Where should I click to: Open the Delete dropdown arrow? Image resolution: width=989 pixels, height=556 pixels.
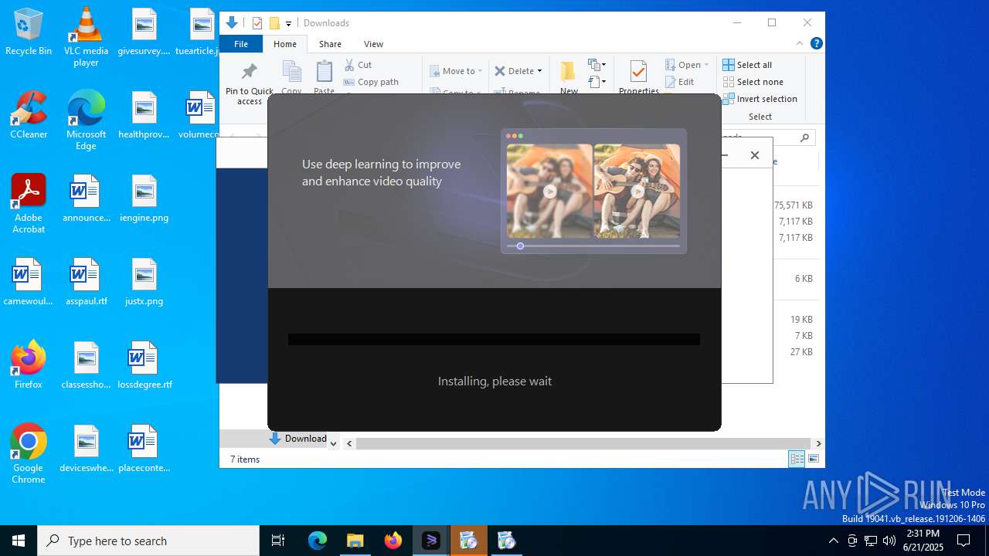click(x=539, y=71)
